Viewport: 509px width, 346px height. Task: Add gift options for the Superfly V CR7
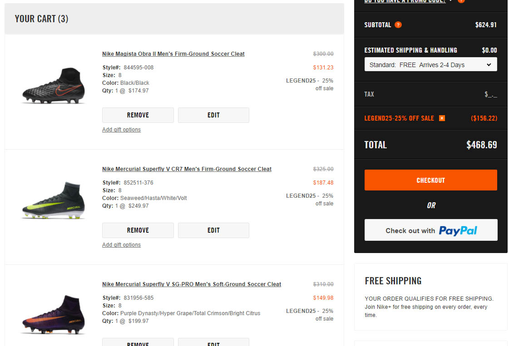click(x=121, y=244)
